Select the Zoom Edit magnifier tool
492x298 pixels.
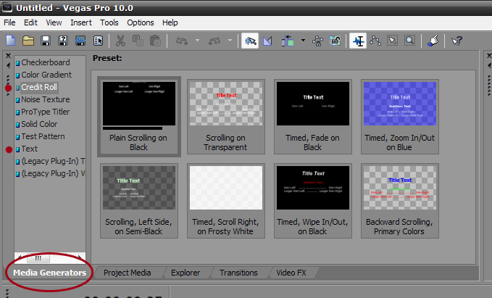click(x=409, y=41)
